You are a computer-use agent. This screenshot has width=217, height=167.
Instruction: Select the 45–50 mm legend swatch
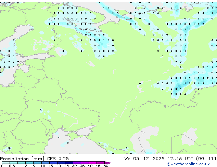click(x=101, y=163)
